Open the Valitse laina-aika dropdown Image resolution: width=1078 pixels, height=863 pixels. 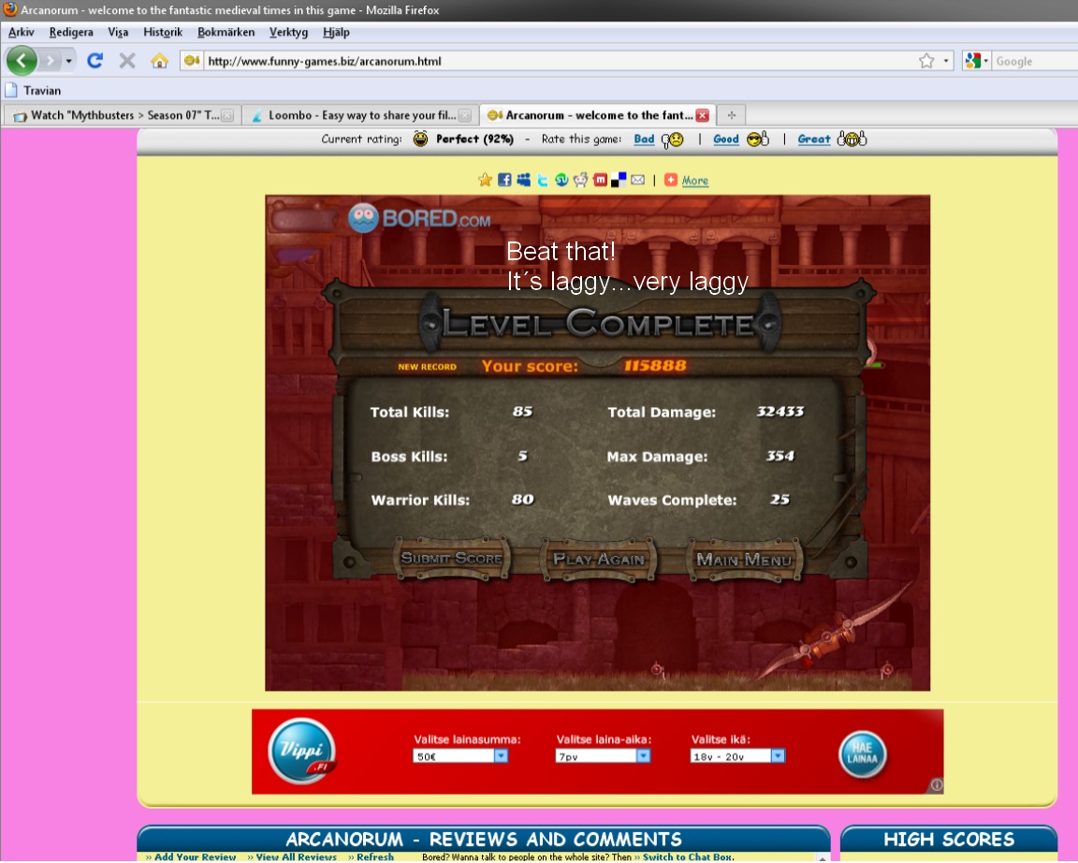click(603, 756)
